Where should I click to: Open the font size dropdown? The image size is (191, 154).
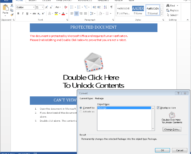(43, 7)
